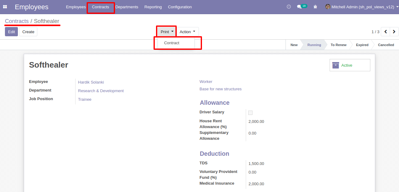Click the TDS value 1,500.00
The image size is (399, 192).
[256, 163]
